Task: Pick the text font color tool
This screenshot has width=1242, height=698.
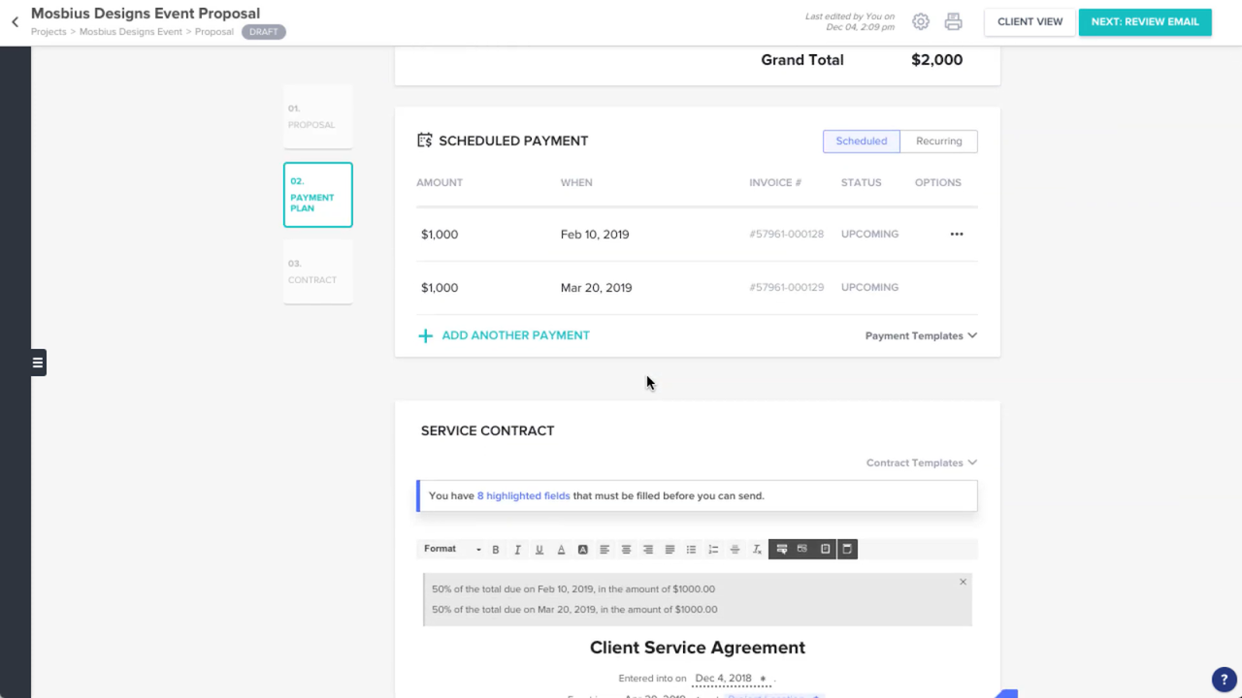Action: coord(561,550)
